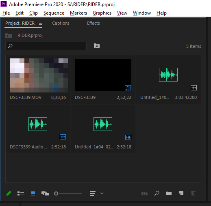Focus the project search field

click(x=46, y=46)
